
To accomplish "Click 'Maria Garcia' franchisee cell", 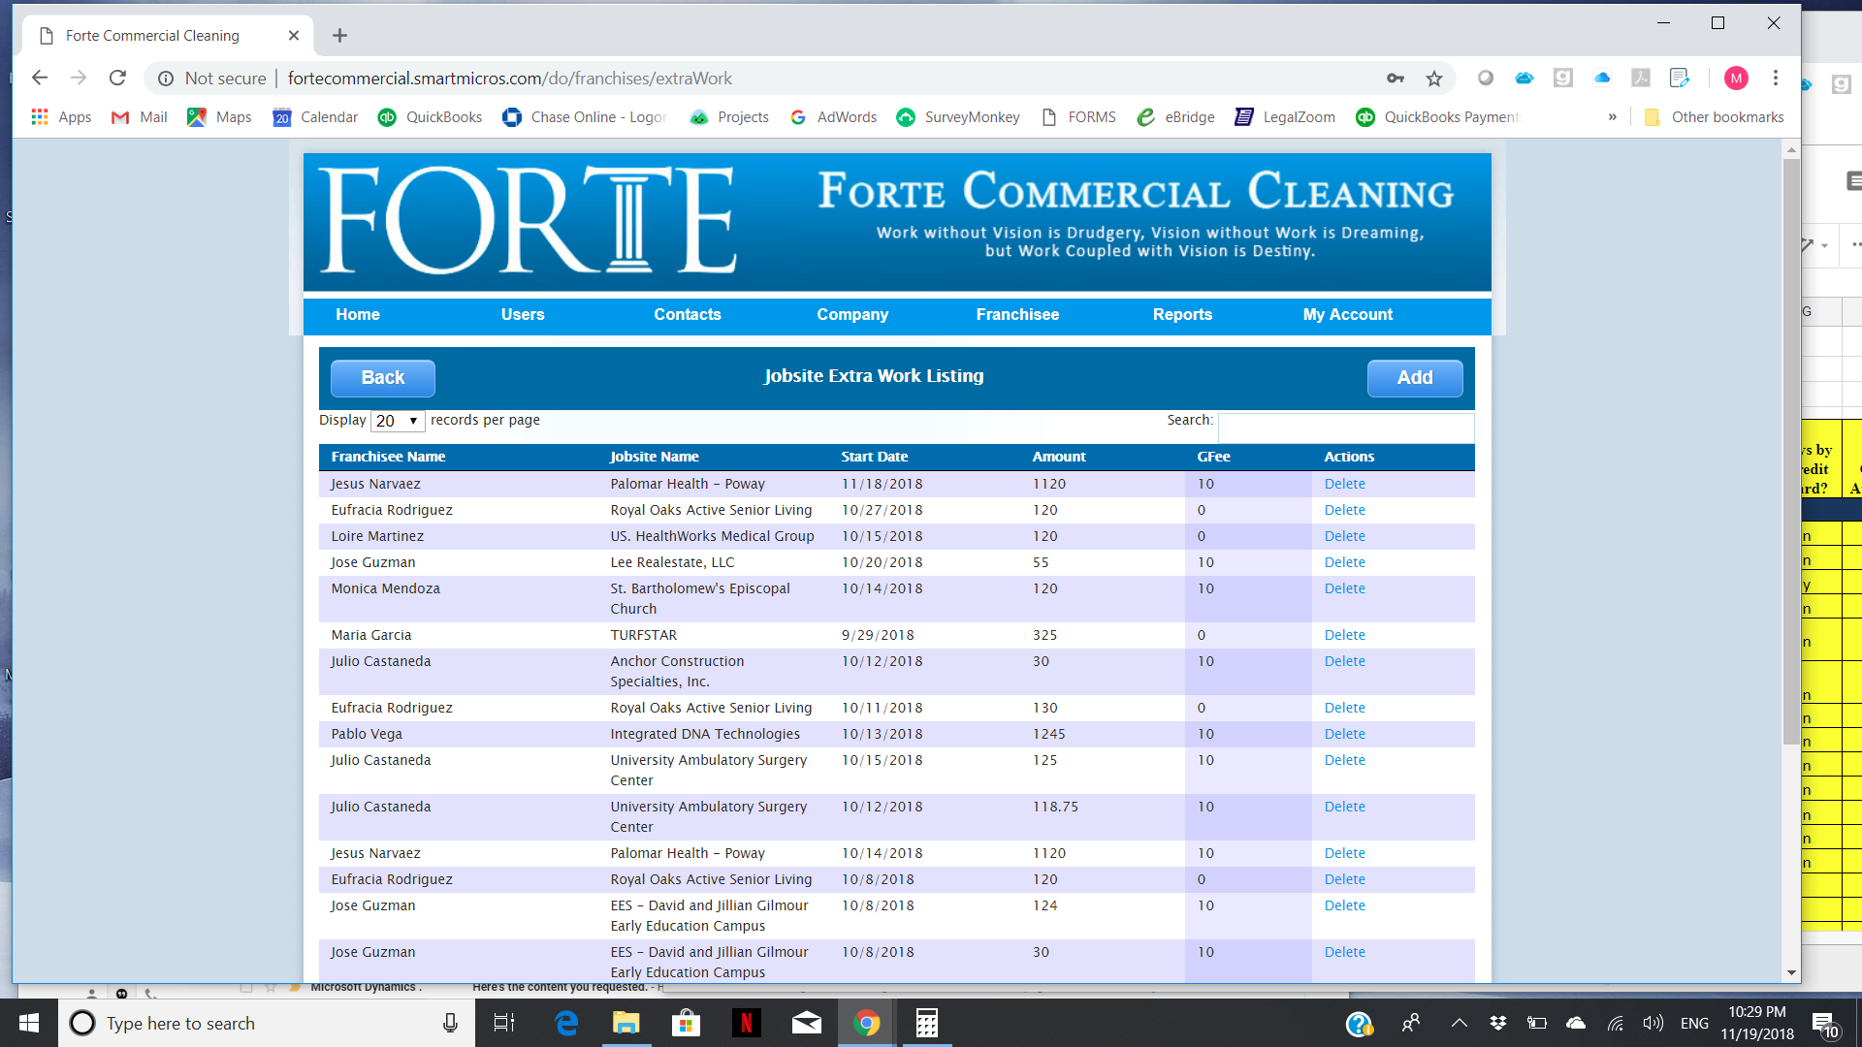I will click(x=370, y=635).
